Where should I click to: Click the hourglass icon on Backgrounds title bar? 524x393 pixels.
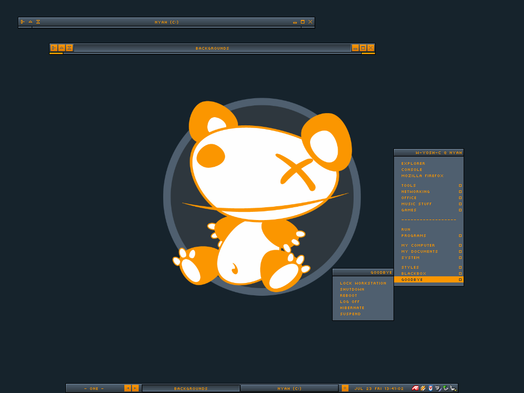pos(69,48)
